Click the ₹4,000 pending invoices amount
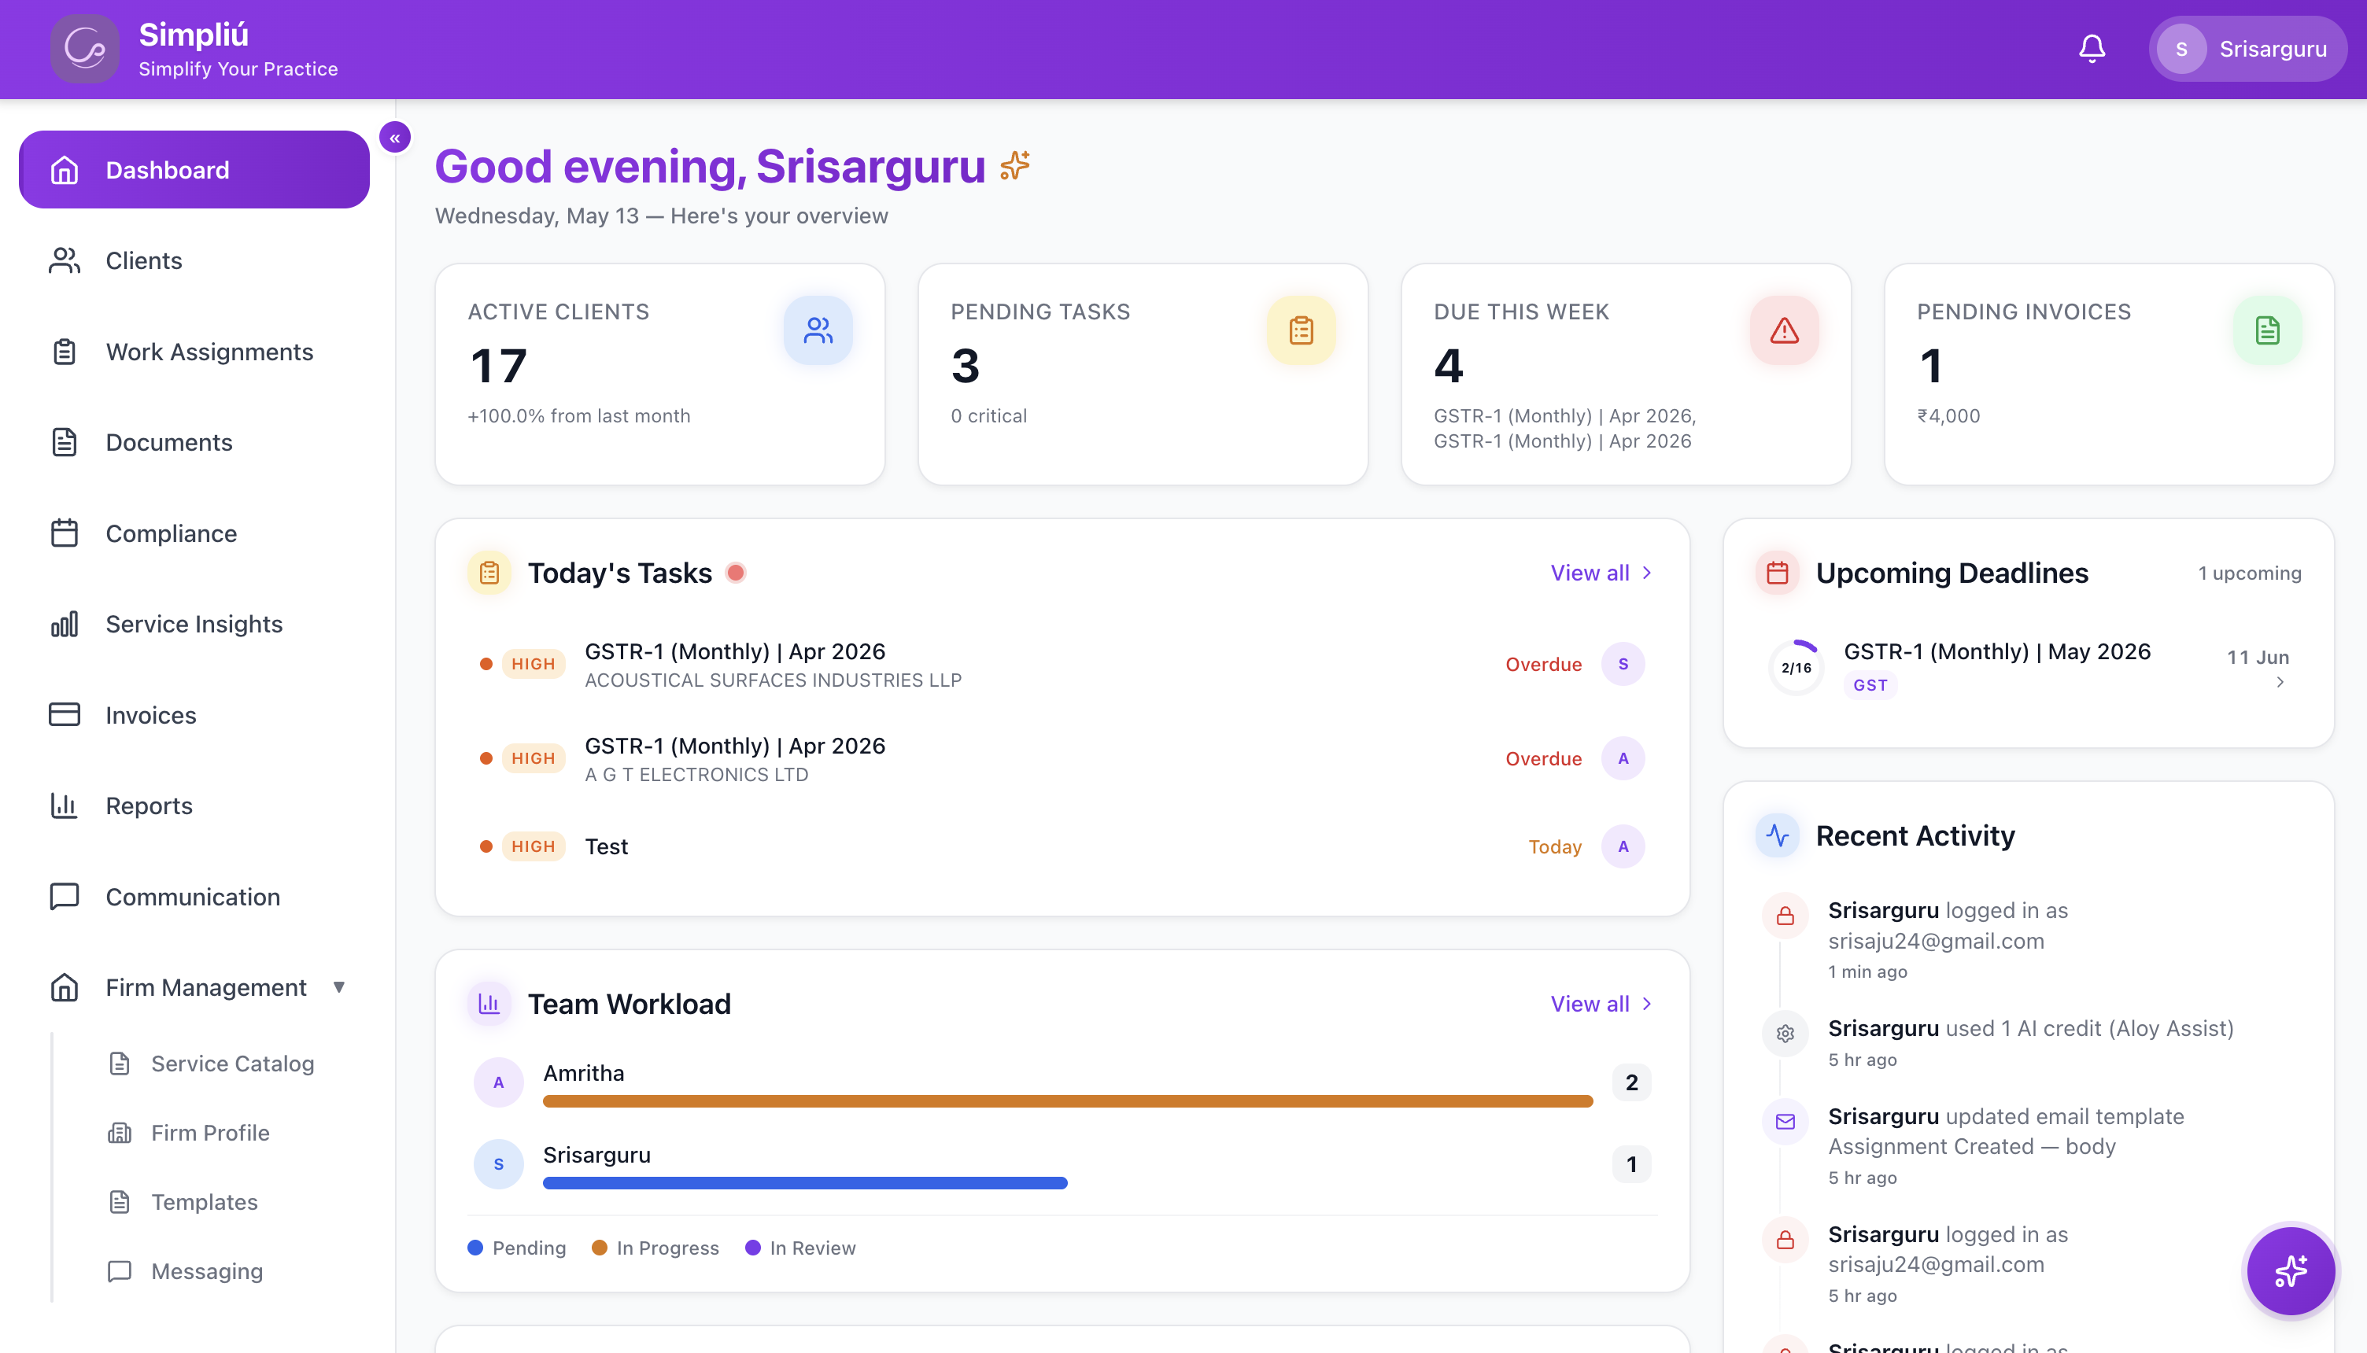 point(1948,416)
